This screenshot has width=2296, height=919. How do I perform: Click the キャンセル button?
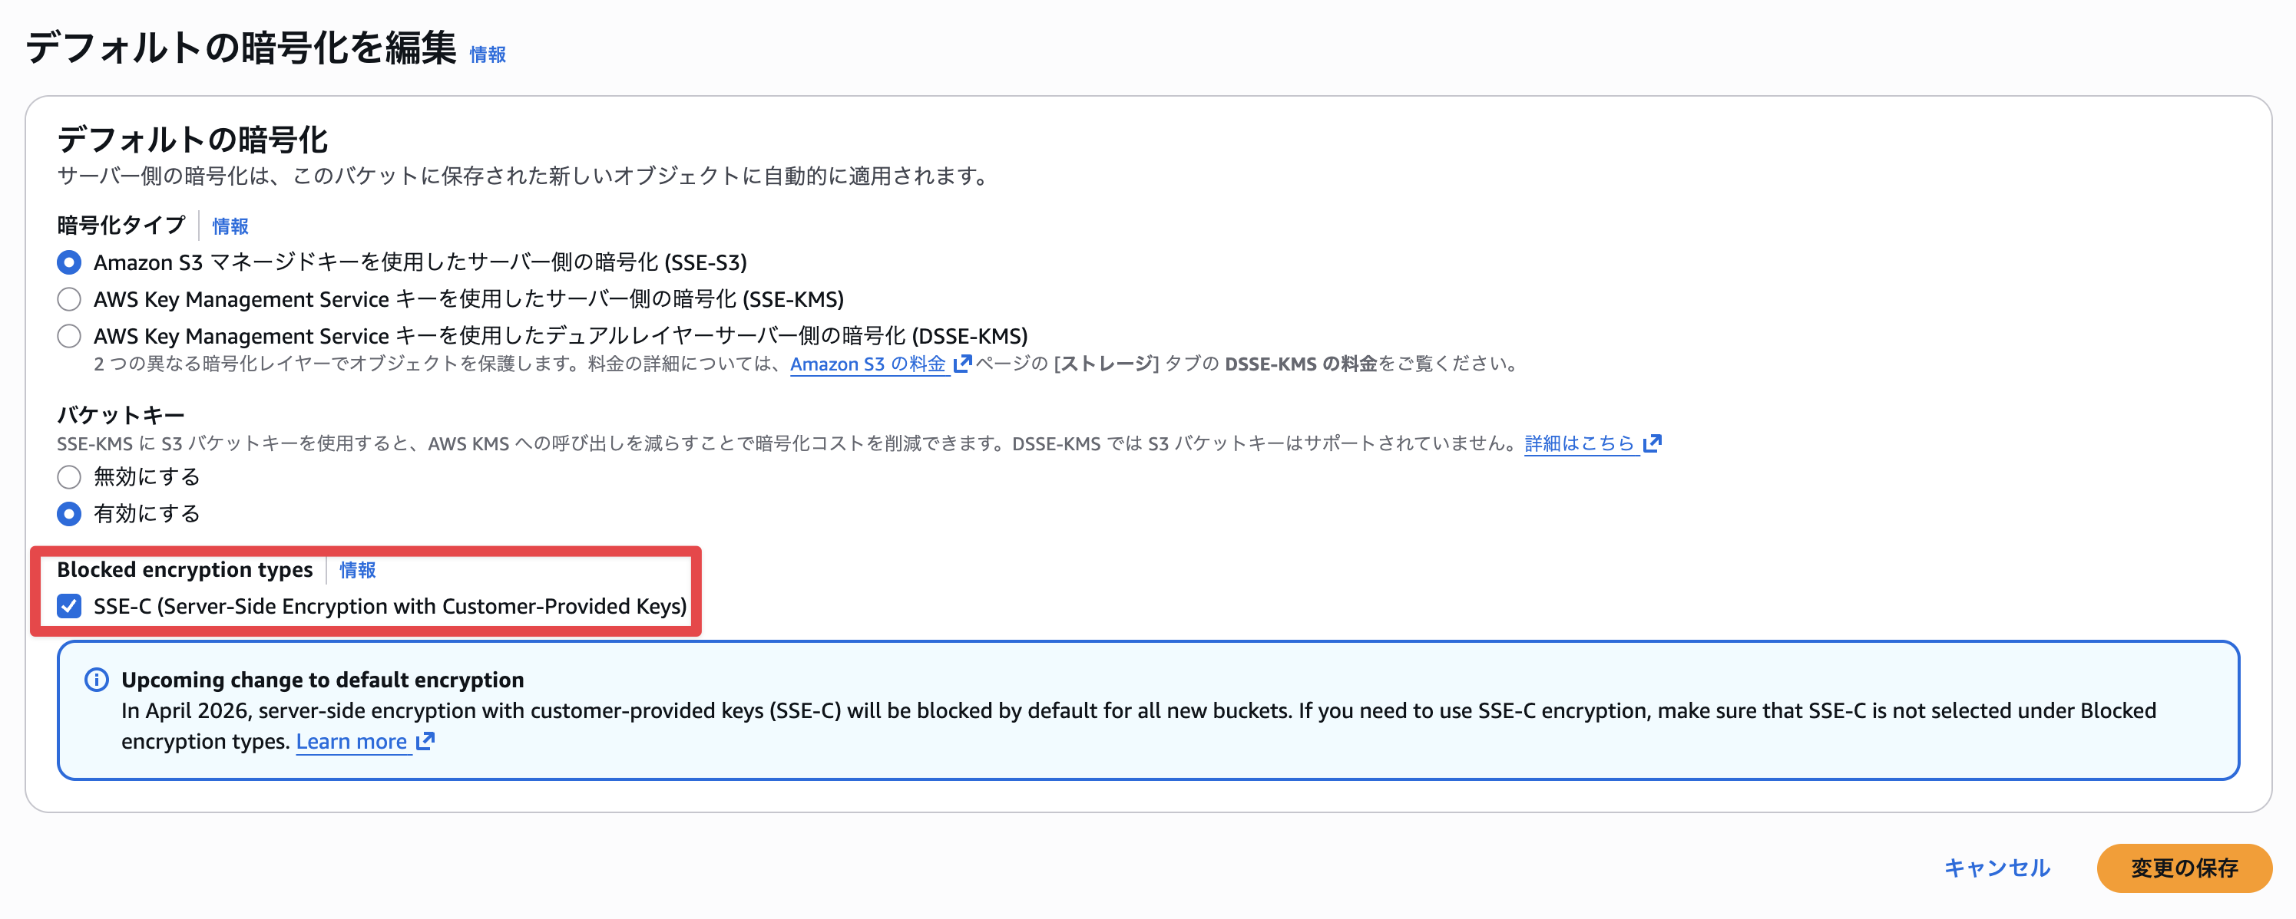(1997, 868)
